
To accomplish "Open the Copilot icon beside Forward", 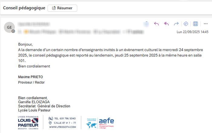I will point(186,24).
